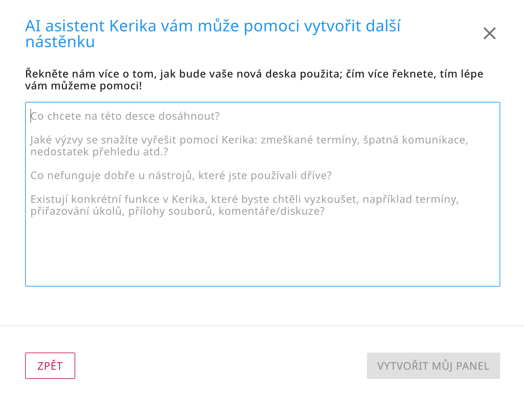Click the blue heading 'AI asistent Kerika'
524x403 pixels.
coord(213,26)
